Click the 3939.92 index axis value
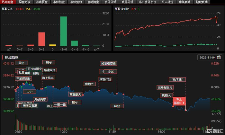This screenshot has width=225, height=135. [8, 111]
